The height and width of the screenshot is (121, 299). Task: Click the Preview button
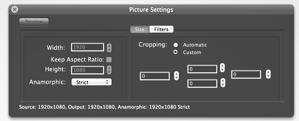click(34, 22)
